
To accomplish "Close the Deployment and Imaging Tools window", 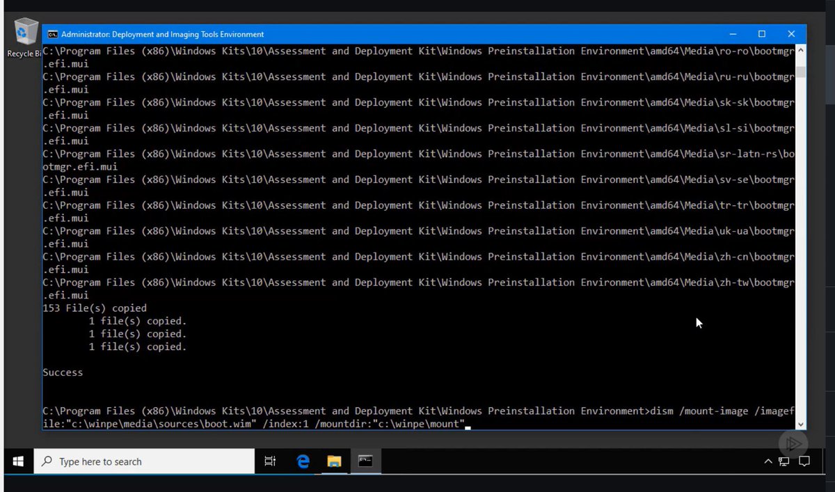I will [x=791, y=34].
